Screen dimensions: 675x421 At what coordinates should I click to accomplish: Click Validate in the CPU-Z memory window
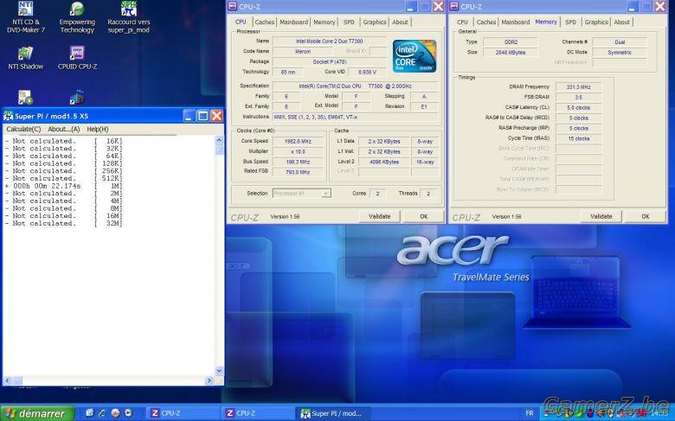[601, 216]
